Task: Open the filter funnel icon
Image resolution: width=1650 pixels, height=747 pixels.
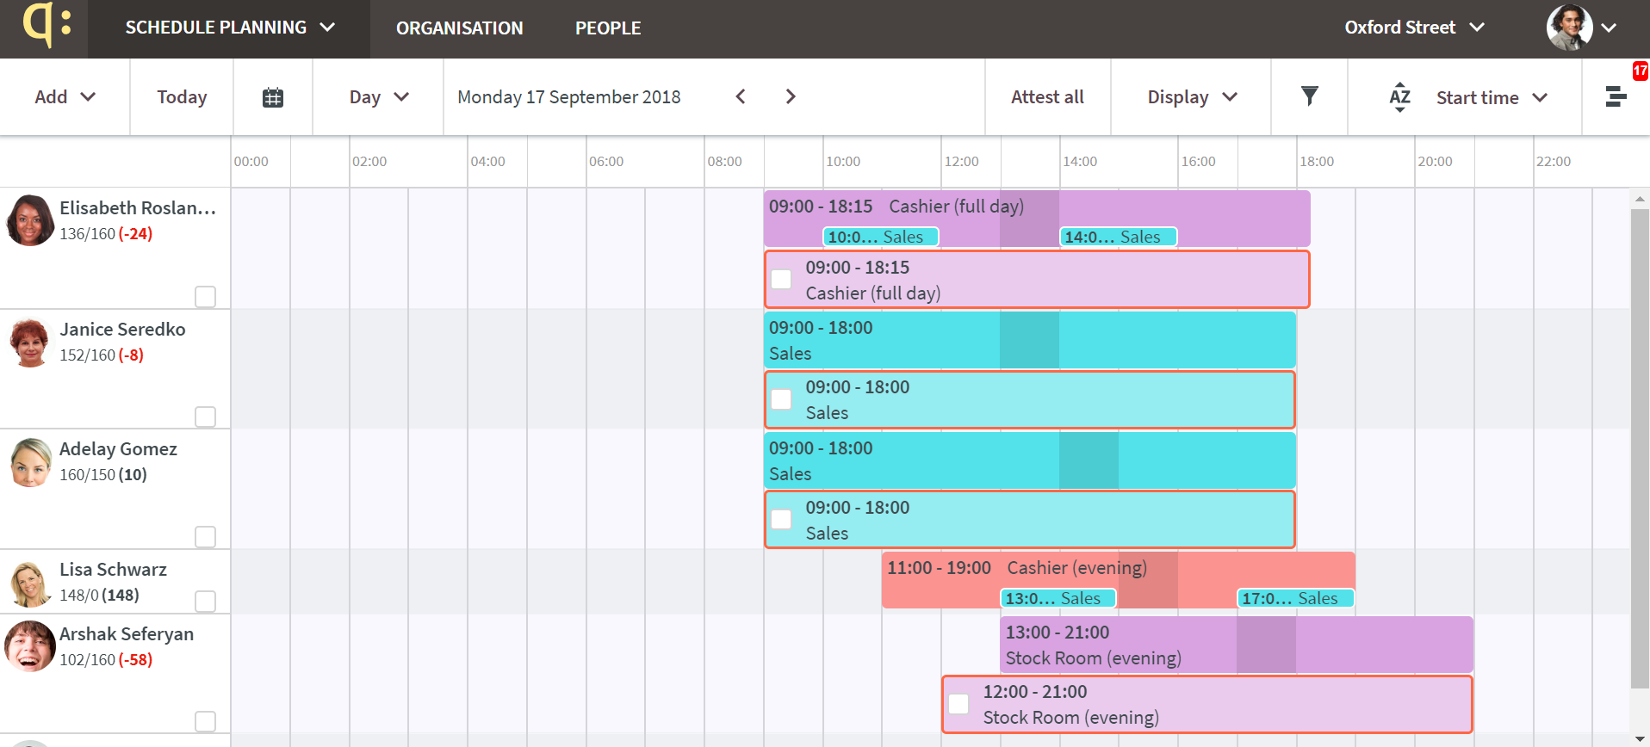Action: 1309,96
